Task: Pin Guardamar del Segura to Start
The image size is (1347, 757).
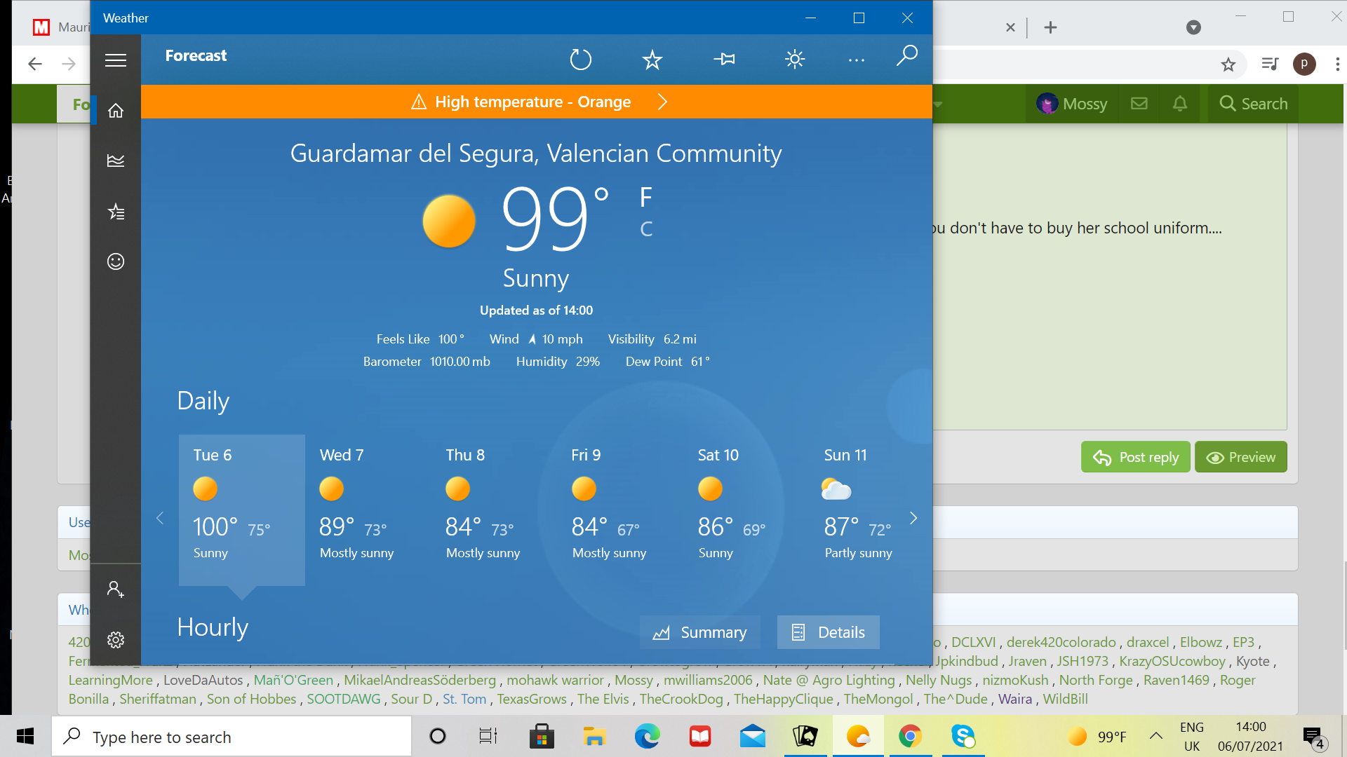Action: click(725, 60)
